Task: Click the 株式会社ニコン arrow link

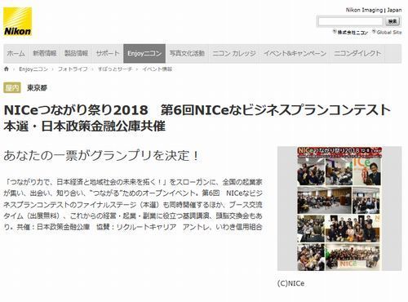Action: point(351,32)
